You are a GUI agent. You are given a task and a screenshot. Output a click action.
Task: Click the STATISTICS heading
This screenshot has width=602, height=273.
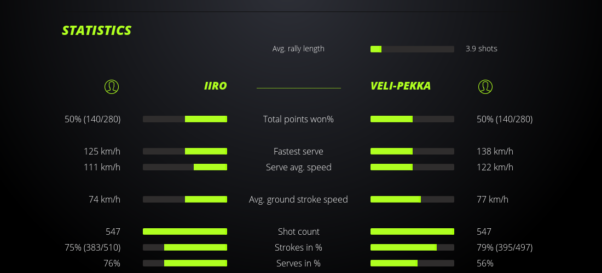[97, 31]
